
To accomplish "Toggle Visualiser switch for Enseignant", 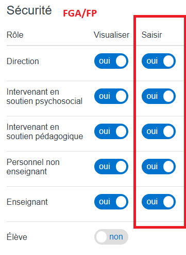I will click(x=111, y=202).
